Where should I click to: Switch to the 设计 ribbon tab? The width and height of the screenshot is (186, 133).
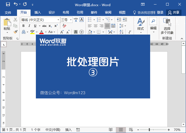pos(52,12)
